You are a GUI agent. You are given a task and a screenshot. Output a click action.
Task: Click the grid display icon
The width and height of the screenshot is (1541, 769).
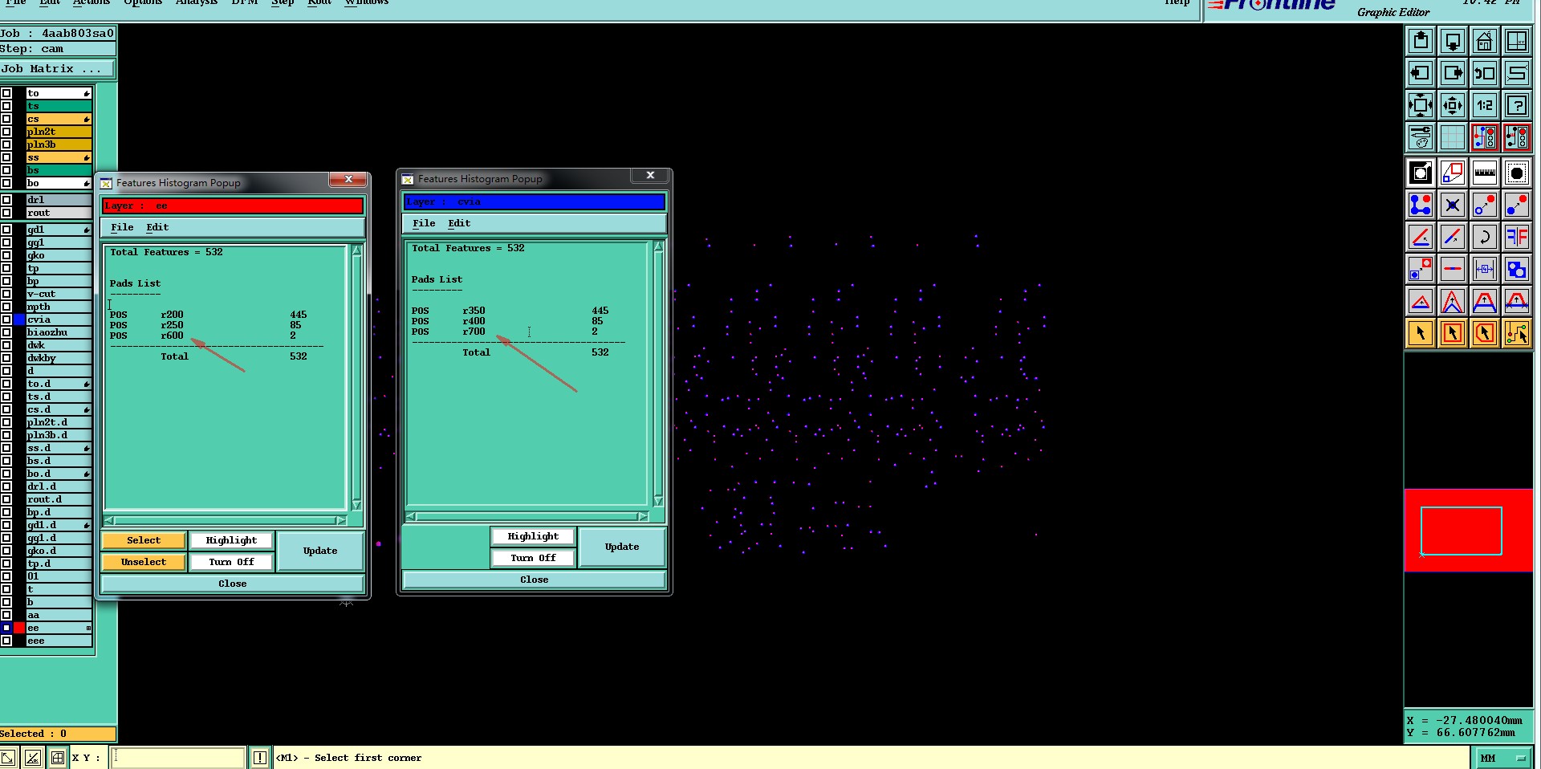pos(1453,137)
